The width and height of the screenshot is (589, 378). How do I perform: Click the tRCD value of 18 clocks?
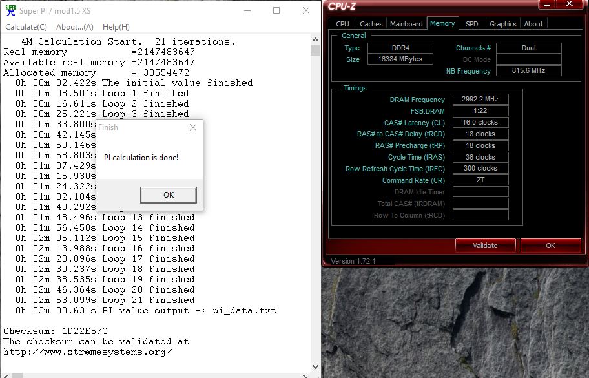480,134
